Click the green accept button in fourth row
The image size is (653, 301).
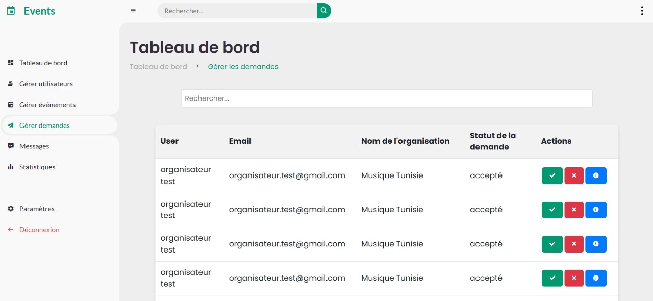click(552, 278)
